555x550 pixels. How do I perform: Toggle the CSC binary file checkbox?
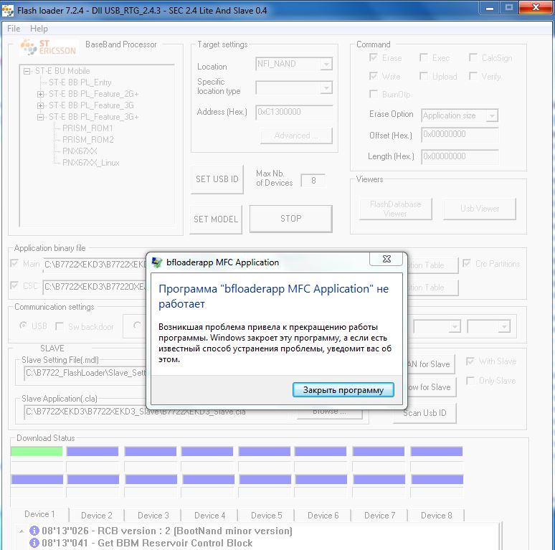(14, 285)
